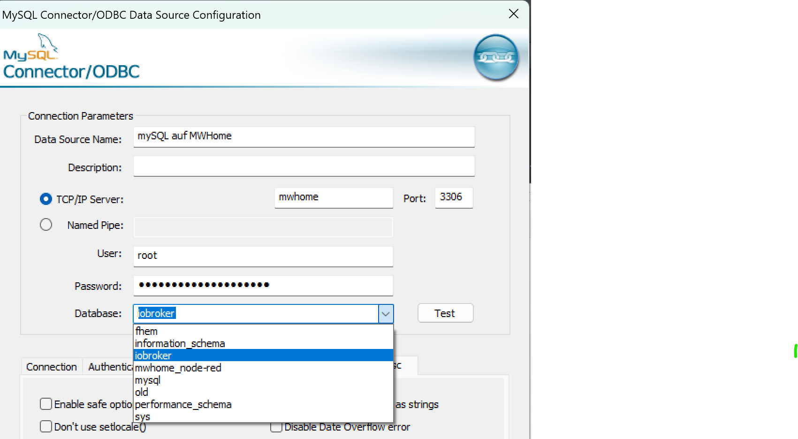The image size is (798, 439).
Task: Choose the old database entry
Action: coord(263,392)
